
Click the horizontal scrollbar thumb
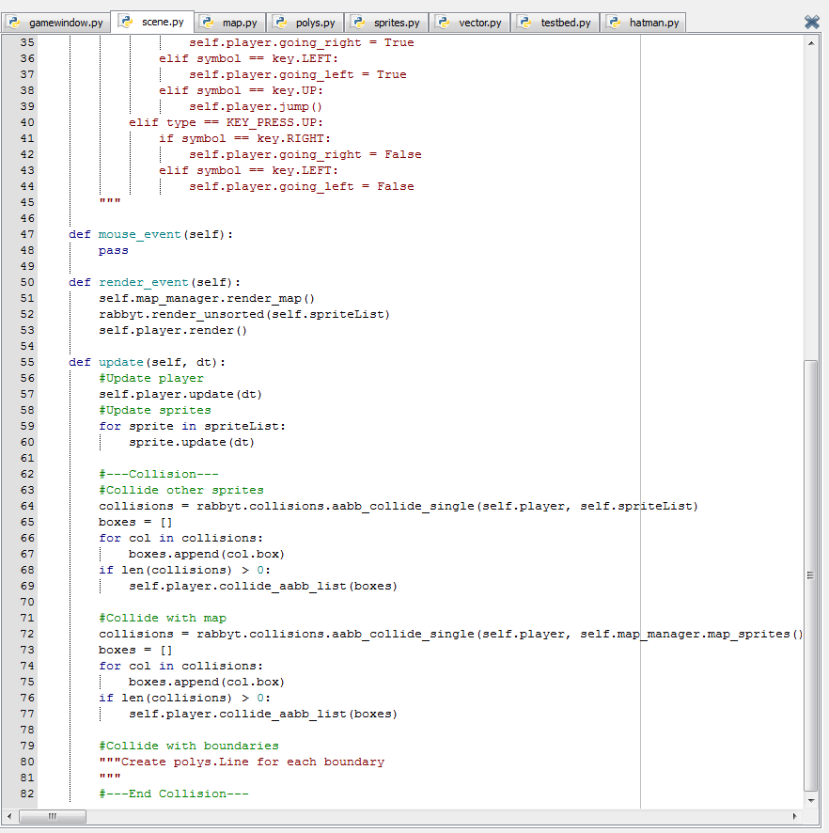[53, 816]
